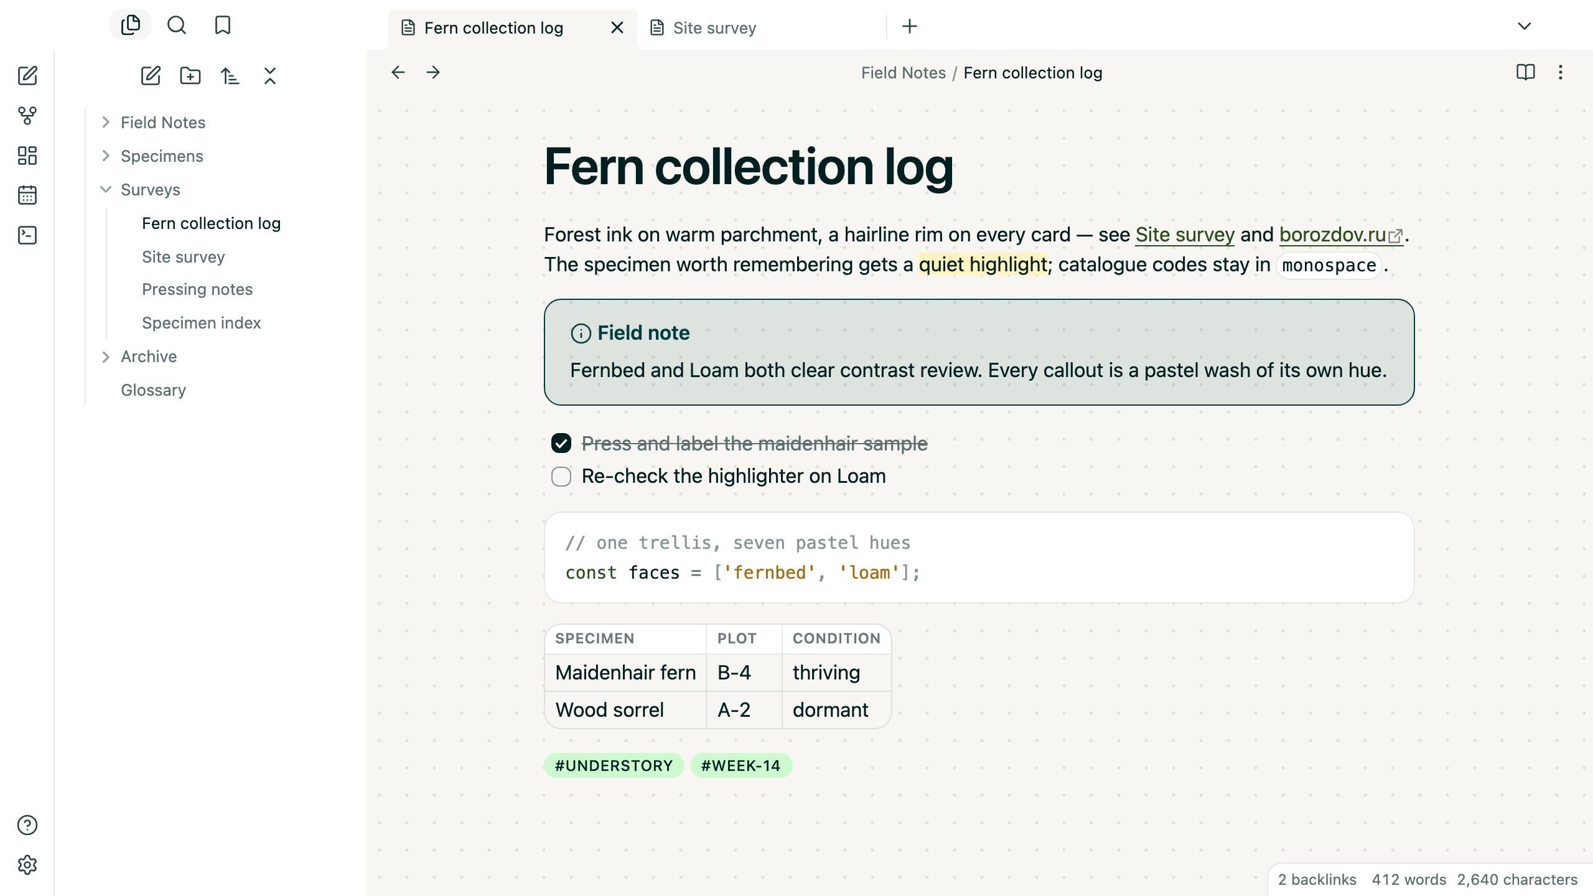Viewport: 1593px width, 896px height.
Task: Collapse the Surveys folder
Action: point(106,189)
